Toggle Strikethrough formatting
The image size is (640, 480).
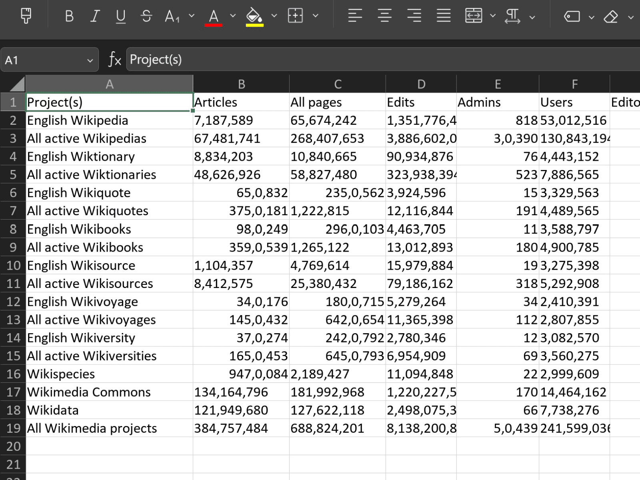tap(146, 16)
